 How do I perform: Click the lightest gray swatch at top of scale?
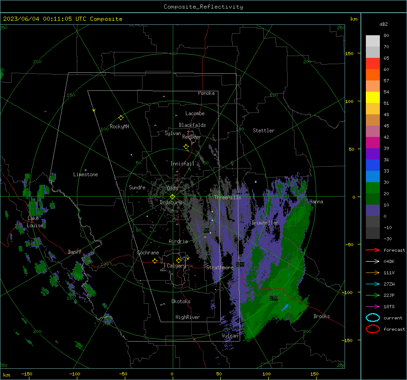pyautogui.click(x=373, y=41)
